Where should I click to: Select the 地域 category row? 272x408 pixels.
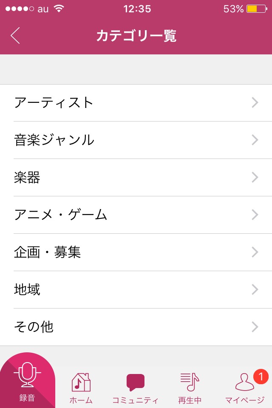click(x=136, y=290)
